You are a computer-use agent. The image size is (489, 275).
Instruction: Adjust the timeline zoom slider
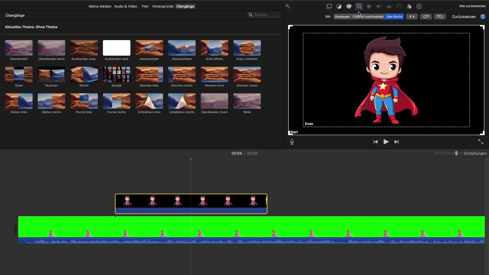(456, 153)
